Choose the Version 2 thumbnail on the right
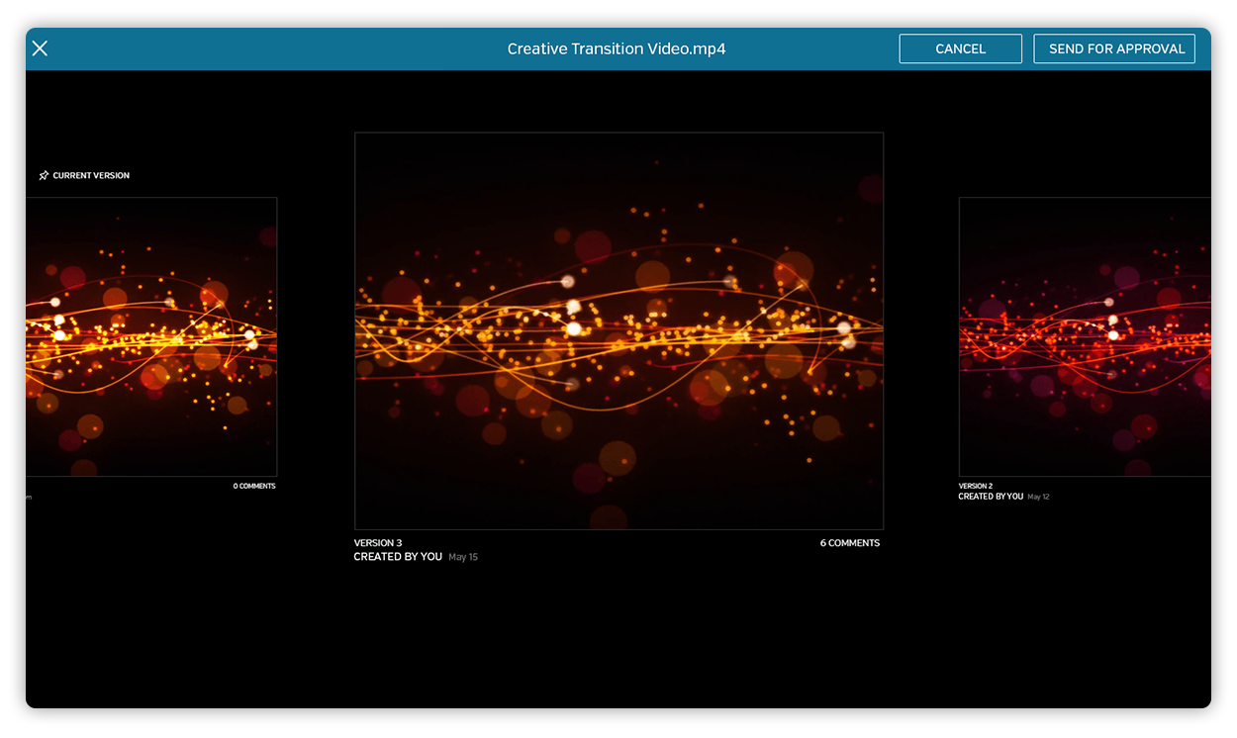This screenshot has width=1237, height=738. tap(1085, 336)
